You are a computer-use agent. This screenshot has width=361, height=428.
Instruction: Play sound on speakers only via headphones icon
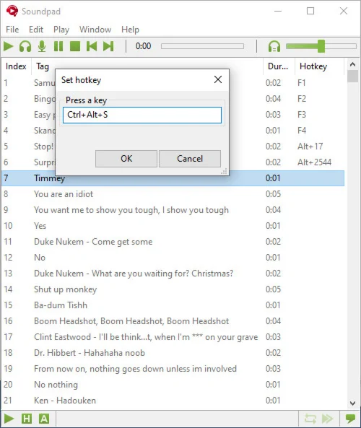25,46
